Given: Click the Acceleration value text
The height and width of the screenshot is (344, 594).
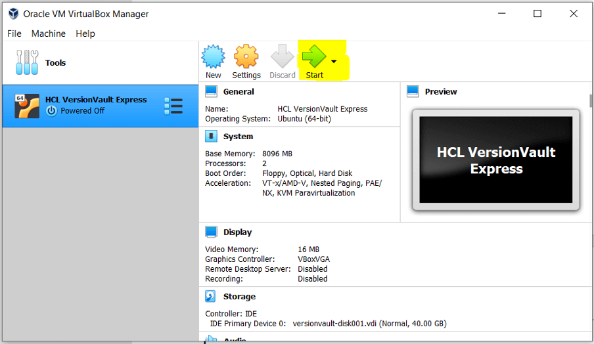Looking at the screenshot, I should pyautogui.click(x=322, y=188).
